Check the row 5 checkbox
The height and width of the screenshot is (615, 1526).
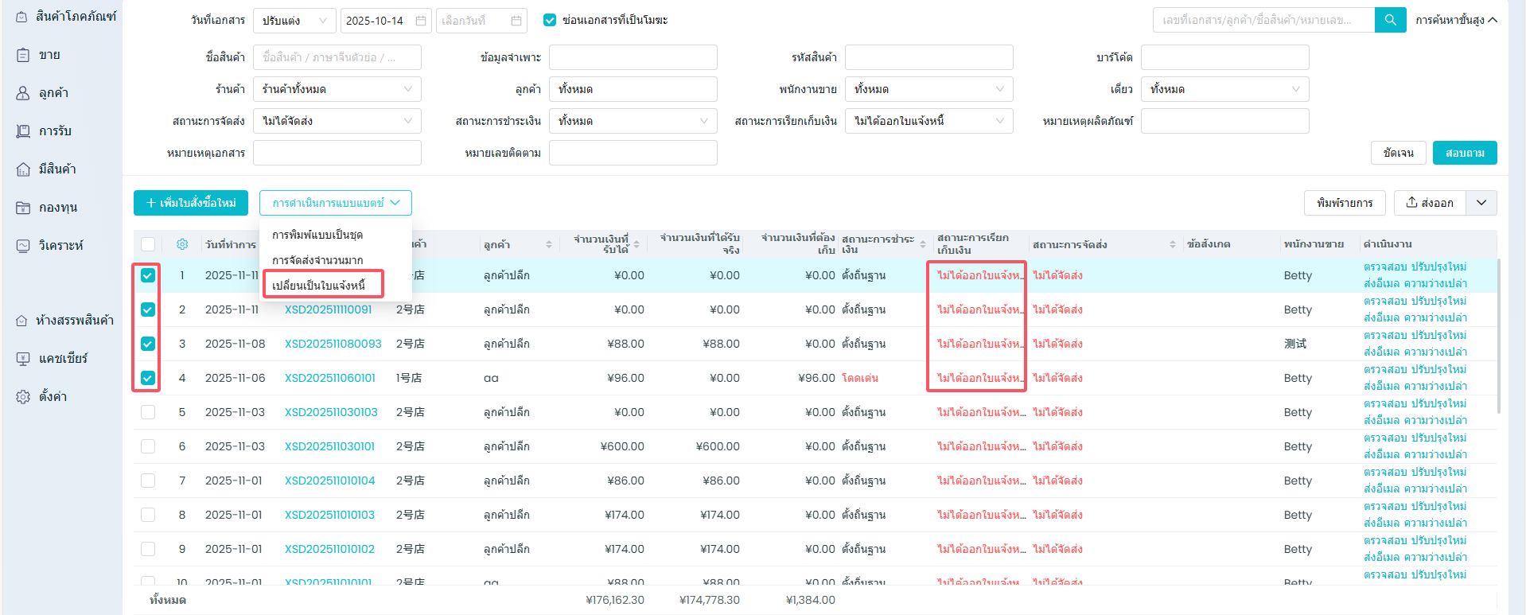click(x=148, y=412)
